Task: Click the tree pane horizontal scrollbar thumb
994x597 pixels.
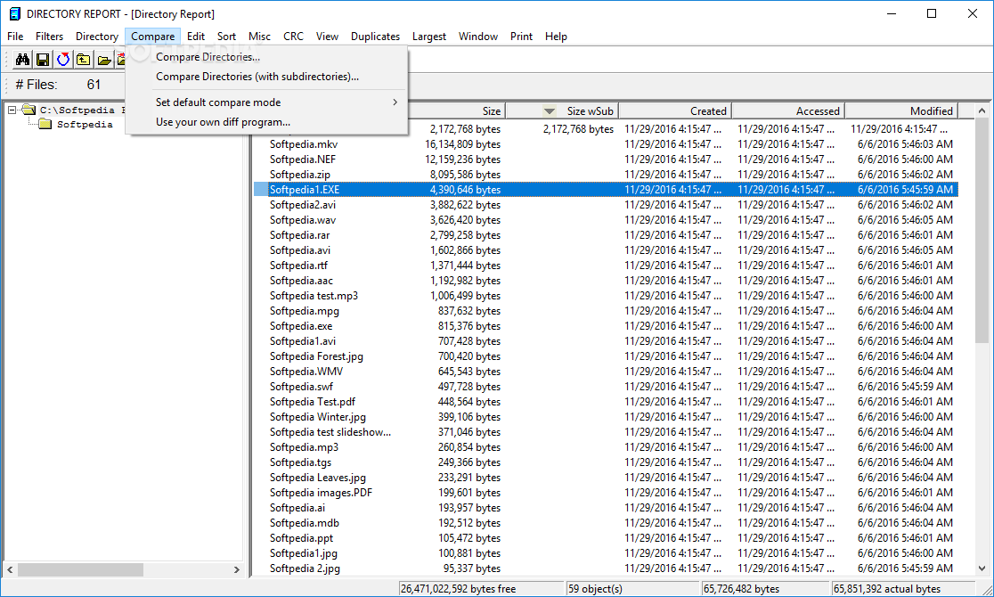Action: pyautogui.click(x=80, y=569)
